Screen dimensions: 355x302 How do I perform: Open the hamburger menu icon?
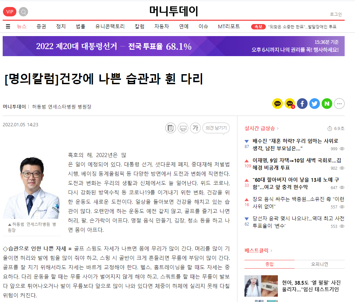pos(8,26)
